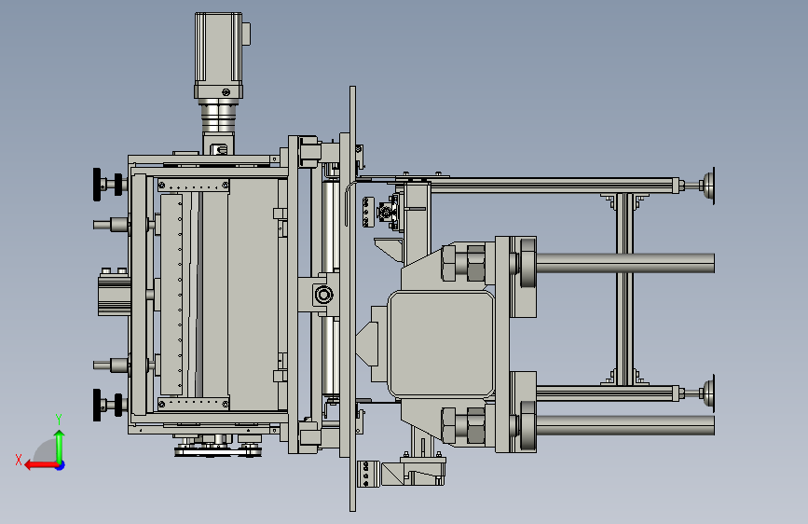The height and width of the screenshot is (524, 808).
Task: Select the bottom-right leveling foot
Action: pos(707,393)
